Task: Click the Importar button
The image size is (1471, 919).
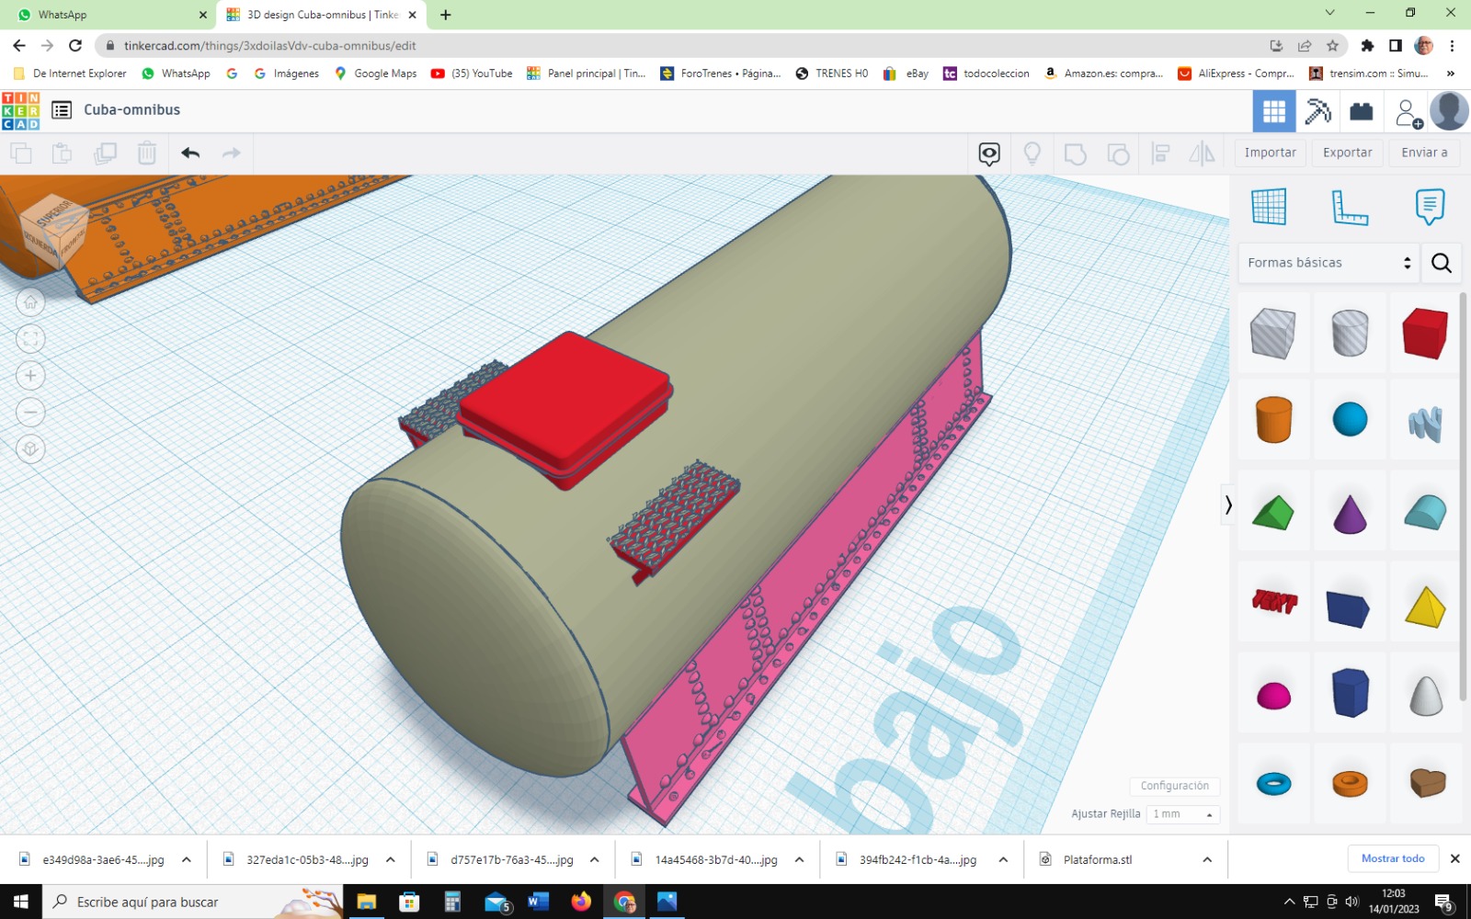Action: tap(1270, 153)
